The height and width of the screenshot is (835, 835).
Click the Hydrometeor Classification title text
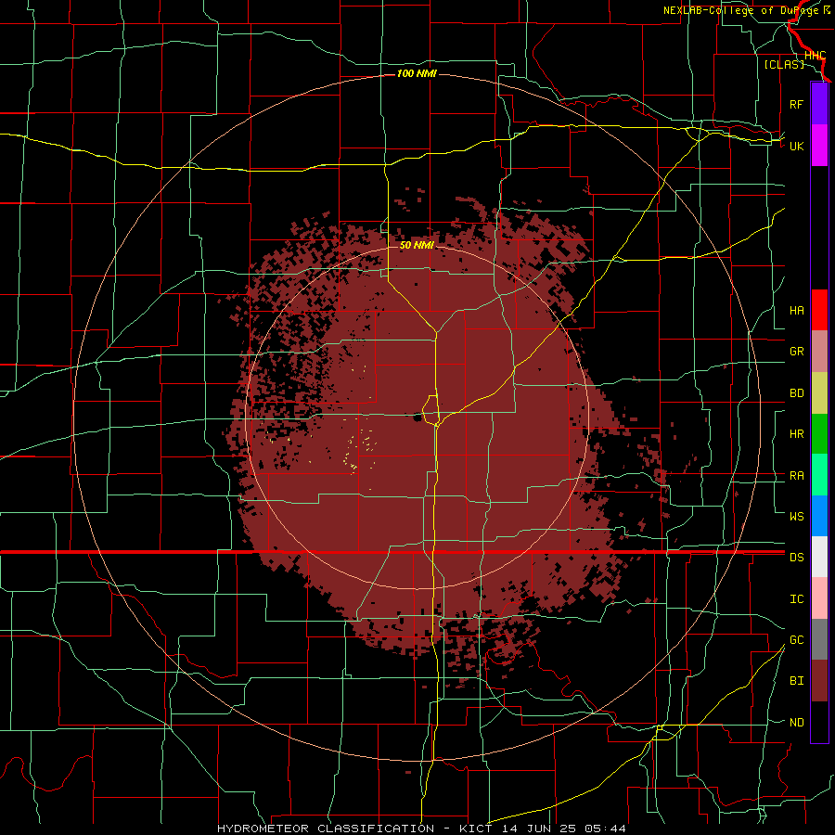point(326,829)
